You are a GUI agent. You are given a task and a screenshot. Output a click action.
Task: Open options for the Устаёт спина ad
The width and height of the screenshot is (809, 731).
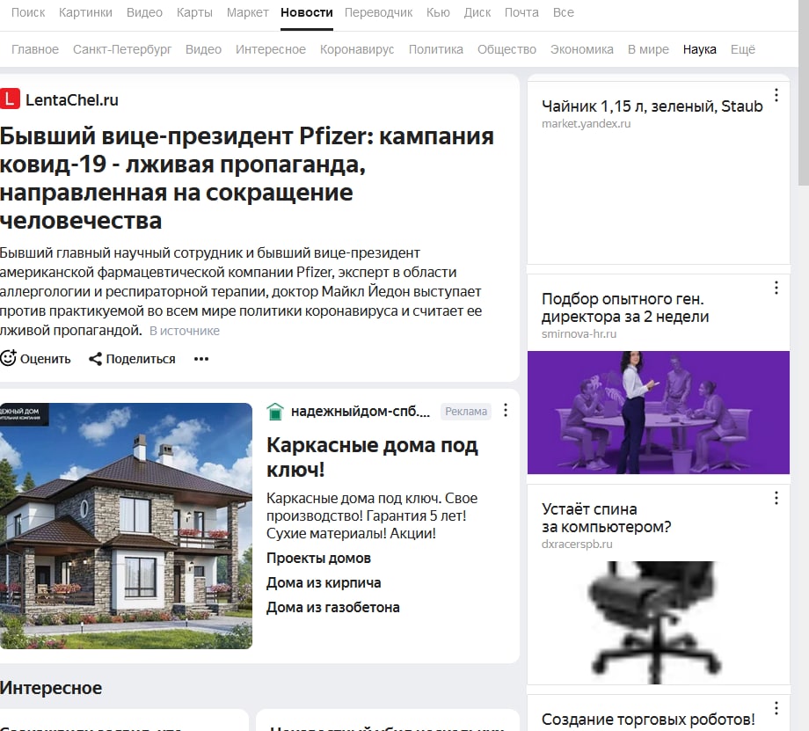776,498
